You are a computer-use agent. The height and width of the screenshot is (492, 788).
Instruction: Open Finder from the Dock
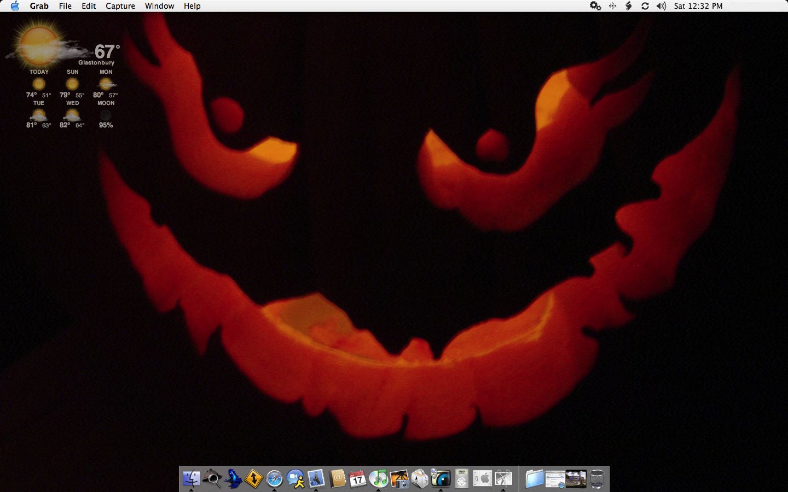[190, 479]
